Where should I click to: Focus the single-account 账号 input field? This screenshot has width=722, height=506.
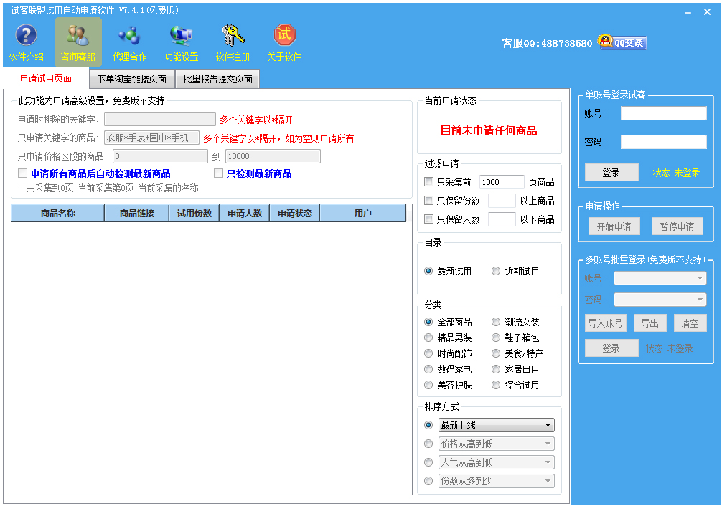[x=664, y=113]
